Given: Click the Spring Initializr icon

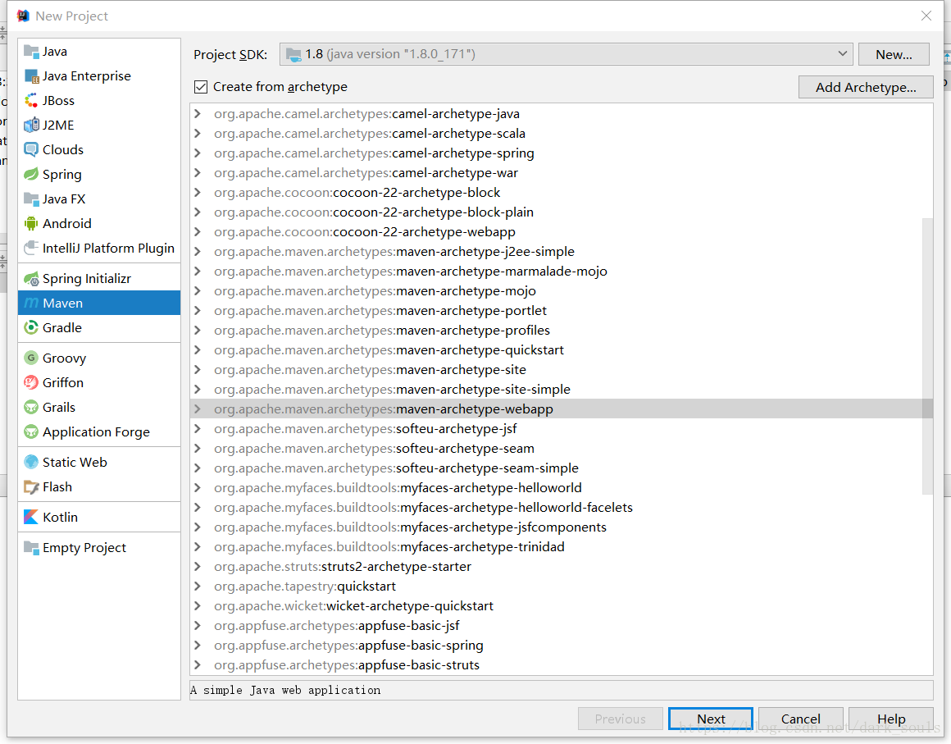Looking at the screenshot, I should coord(31,279).
